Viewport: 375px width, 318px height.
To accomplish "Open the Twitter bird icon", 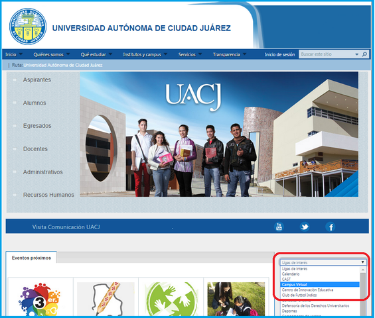I will click(305, 227).
